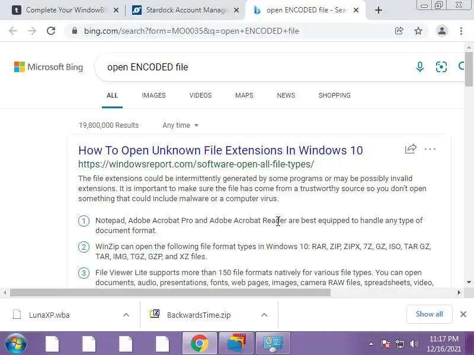The image size is (474, 355).
Task: Switch to Stardock Account Manager tab
Action: (x=185, y=10)
